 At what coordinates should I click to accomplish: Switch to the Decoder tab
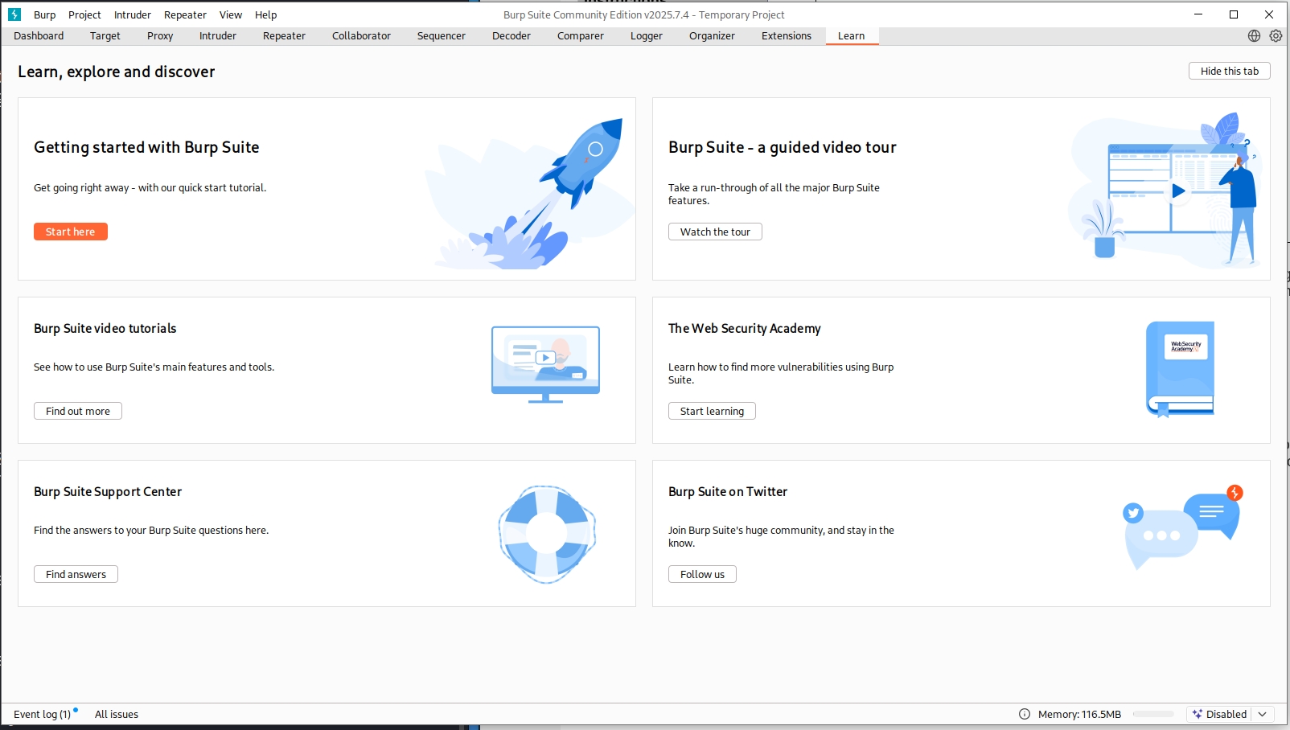(x=511, y=35)
